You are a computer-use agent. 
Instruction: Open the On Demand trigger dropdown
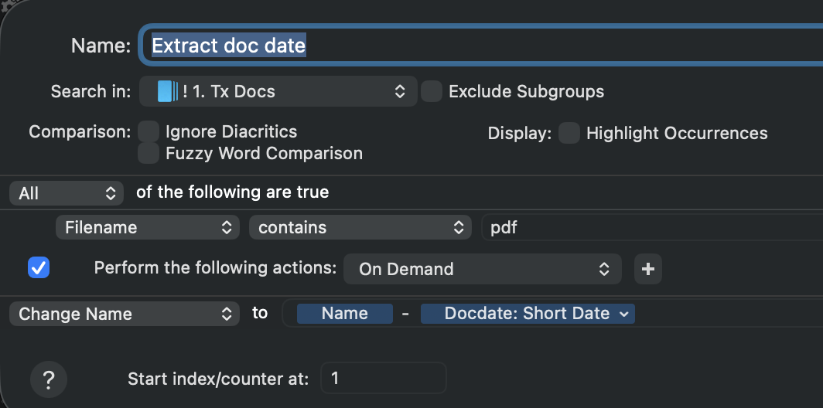pyautogui.click(x=483, y=269)
